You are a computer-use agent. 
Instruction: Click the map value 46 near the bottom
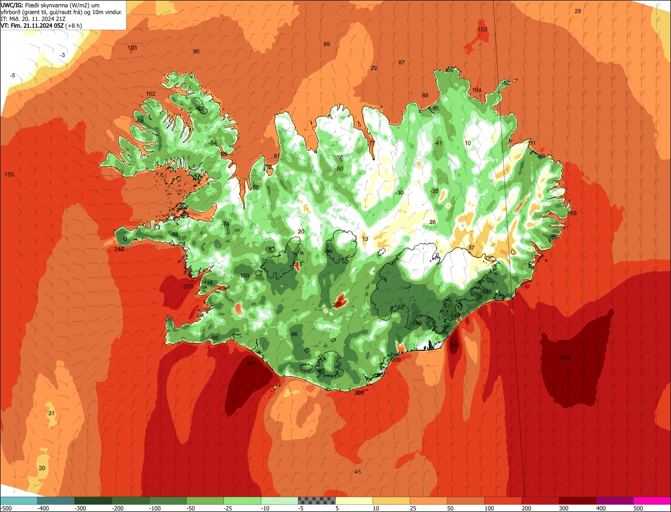point(358,472)
